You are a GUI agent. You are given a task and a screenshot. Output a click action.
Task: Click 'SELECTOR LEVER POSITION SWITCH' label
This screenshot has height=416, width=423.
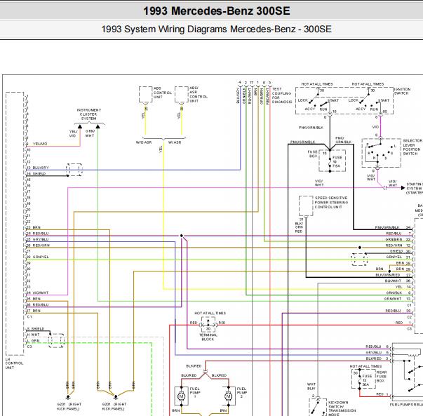click(412, 147)
